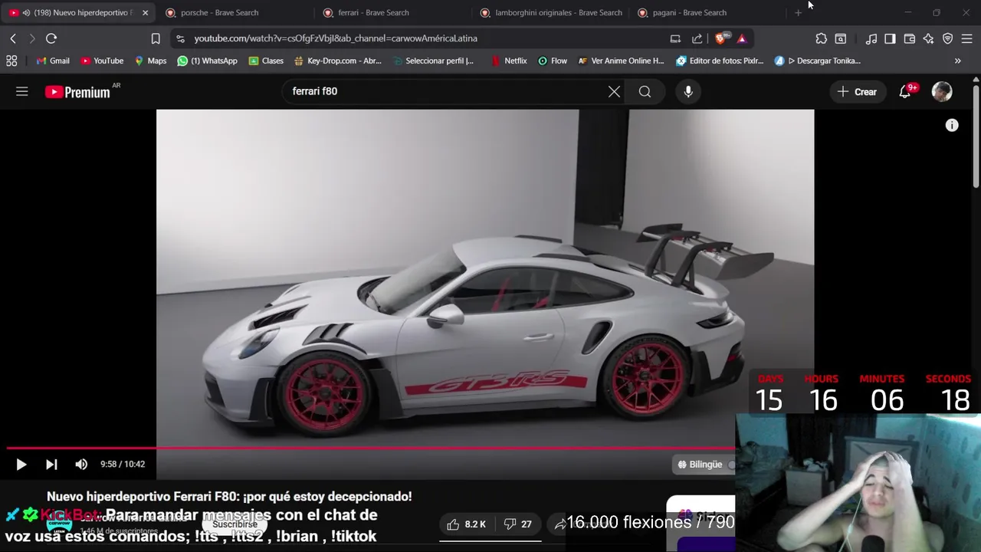Open Seleccionar perfil bookmark
This screenshot has height=552, width=981.
[432, 61]
